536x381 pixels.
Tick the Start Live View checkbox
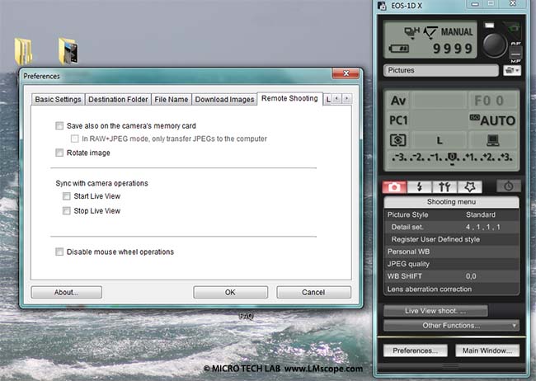[x=67, y=196]
